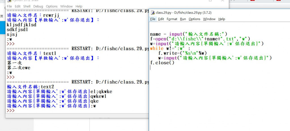This screenshot has width=290, height=131.
Task: Open Edit menu in class.29.py editor window
Action: 161,19
